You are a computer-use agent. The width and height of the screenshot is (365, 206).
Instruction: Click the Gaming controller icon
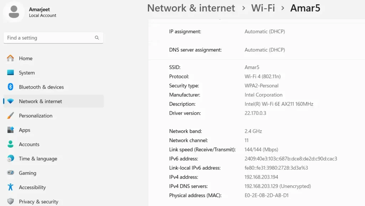click(x=10, y=173)
